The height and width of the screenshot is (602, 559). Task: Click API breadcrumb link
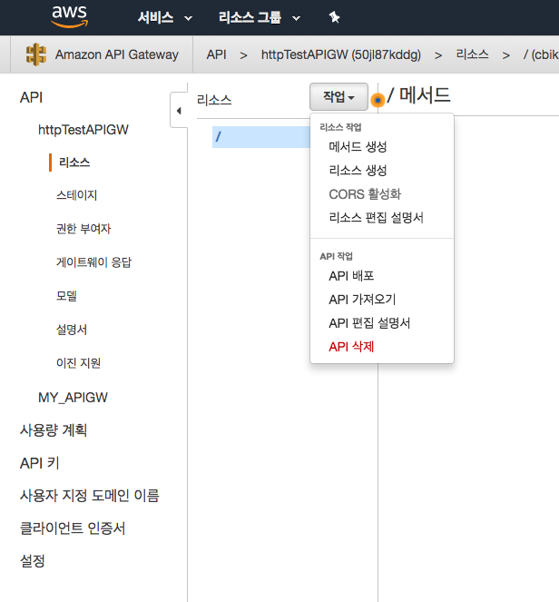(x=216, y=54)
